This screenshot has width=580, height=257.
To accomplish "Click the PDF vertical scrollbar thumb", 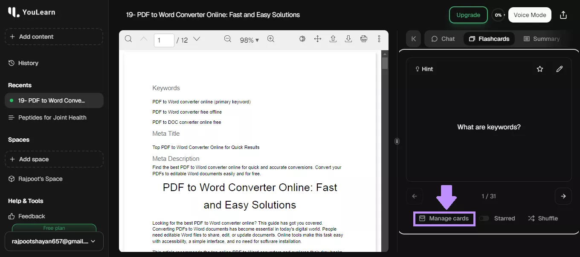I will pyautogui.click(x=385, y=63).
